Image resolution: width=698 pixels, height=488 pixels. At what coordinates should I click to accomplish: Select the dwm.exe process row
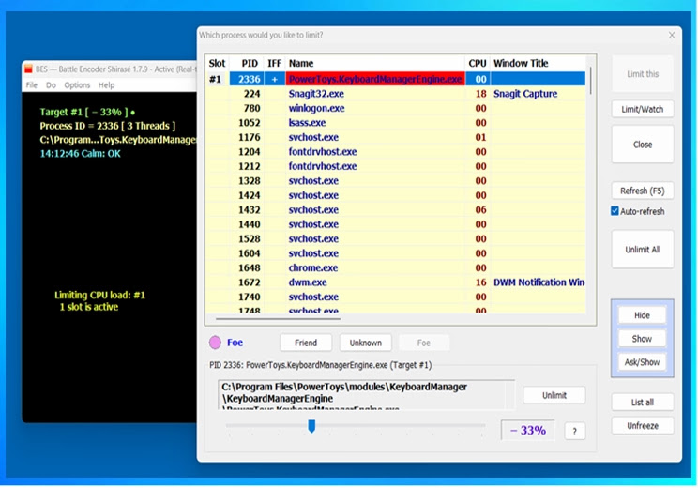[396, 282]
